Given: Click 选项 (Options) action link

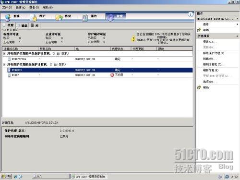Looking at the screenshot, I should [210, 82].
